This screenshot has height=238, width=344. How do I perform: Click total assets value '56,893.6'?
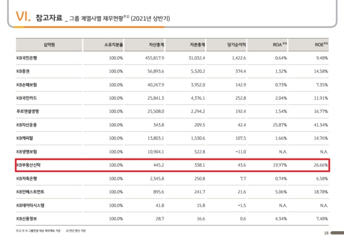pos(156,71)
